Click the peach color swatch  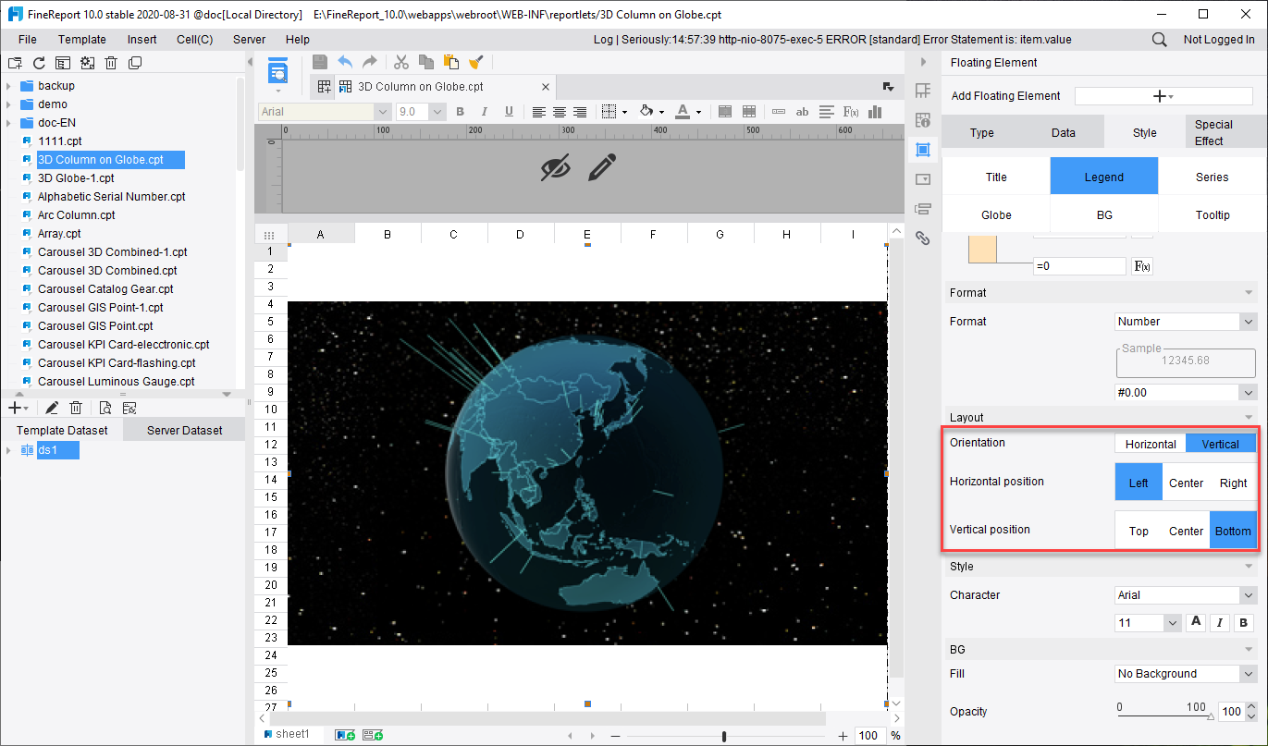click(982, 251)
